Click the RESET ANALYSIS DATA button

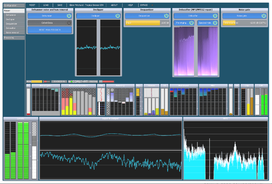click(x=49, y=30)
